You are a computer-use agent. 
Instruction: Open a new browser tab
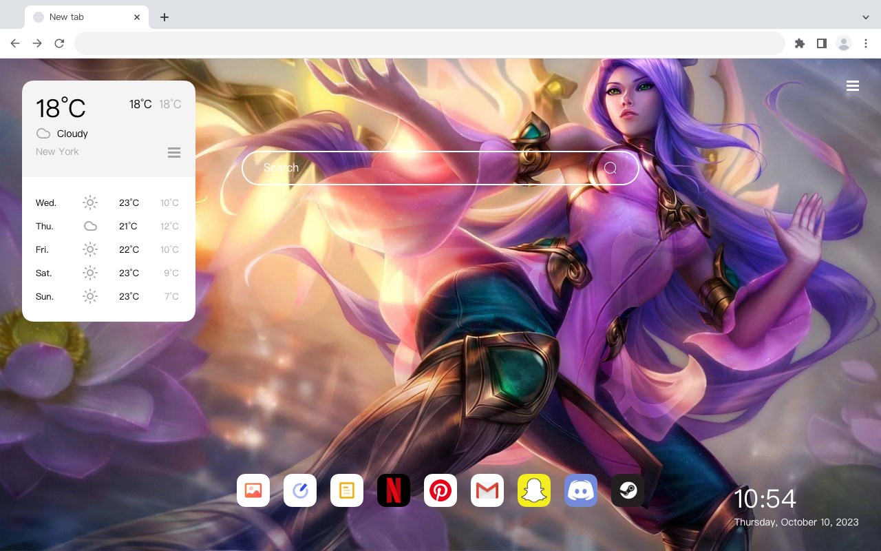pos(164,17)
